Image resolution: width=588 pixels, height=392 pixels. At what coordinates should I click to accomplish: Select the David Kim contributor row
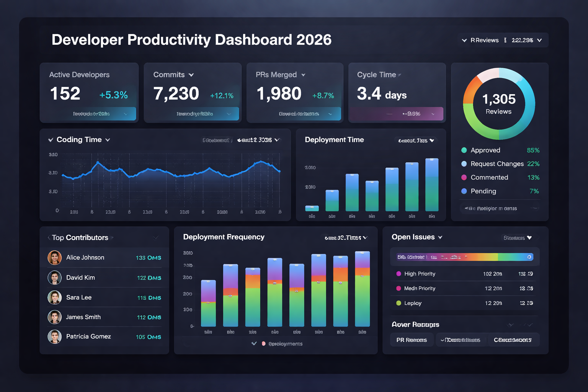[105, 278]
